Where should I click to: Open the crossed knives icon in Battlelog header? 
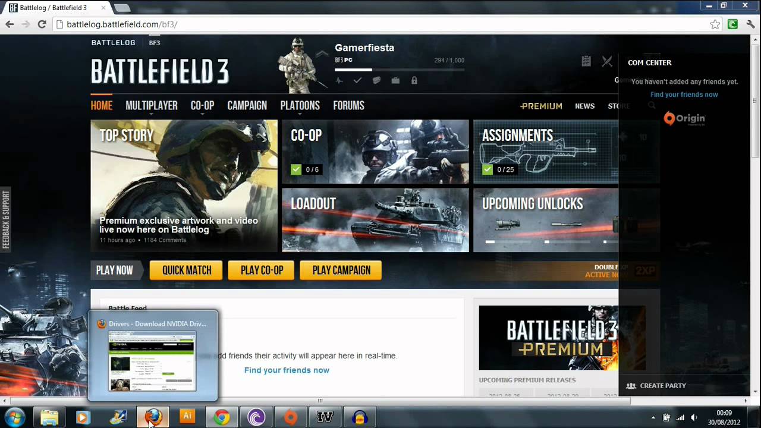607,61
